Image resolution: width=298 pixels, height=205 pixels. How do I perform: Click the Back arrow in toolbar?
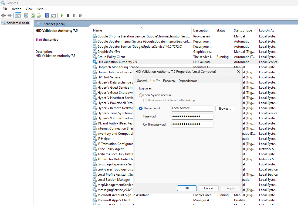4,16
